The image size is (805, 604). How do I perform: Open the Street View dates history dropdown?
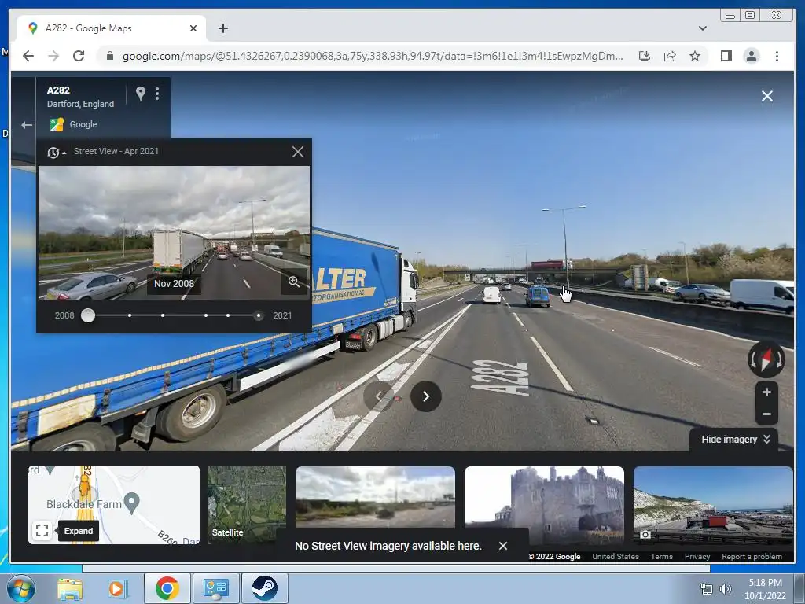56,152
